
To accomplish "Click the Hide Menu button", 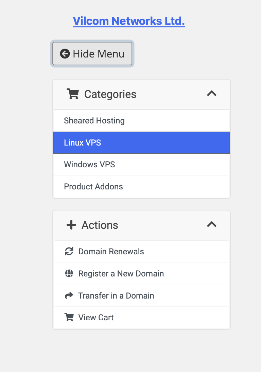I will tap(92, 54).
